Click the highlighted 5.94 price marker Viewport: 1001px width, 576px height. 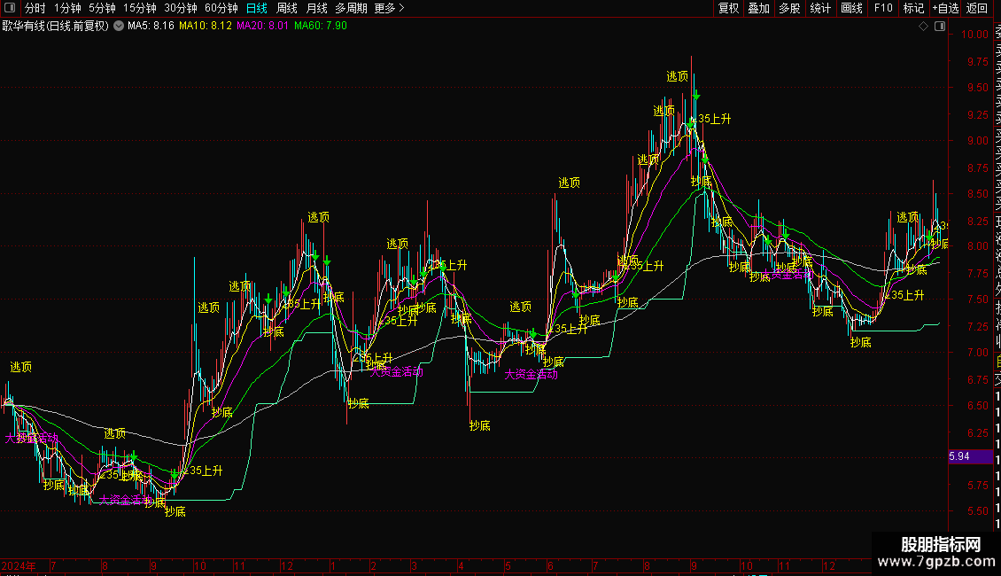970,456
